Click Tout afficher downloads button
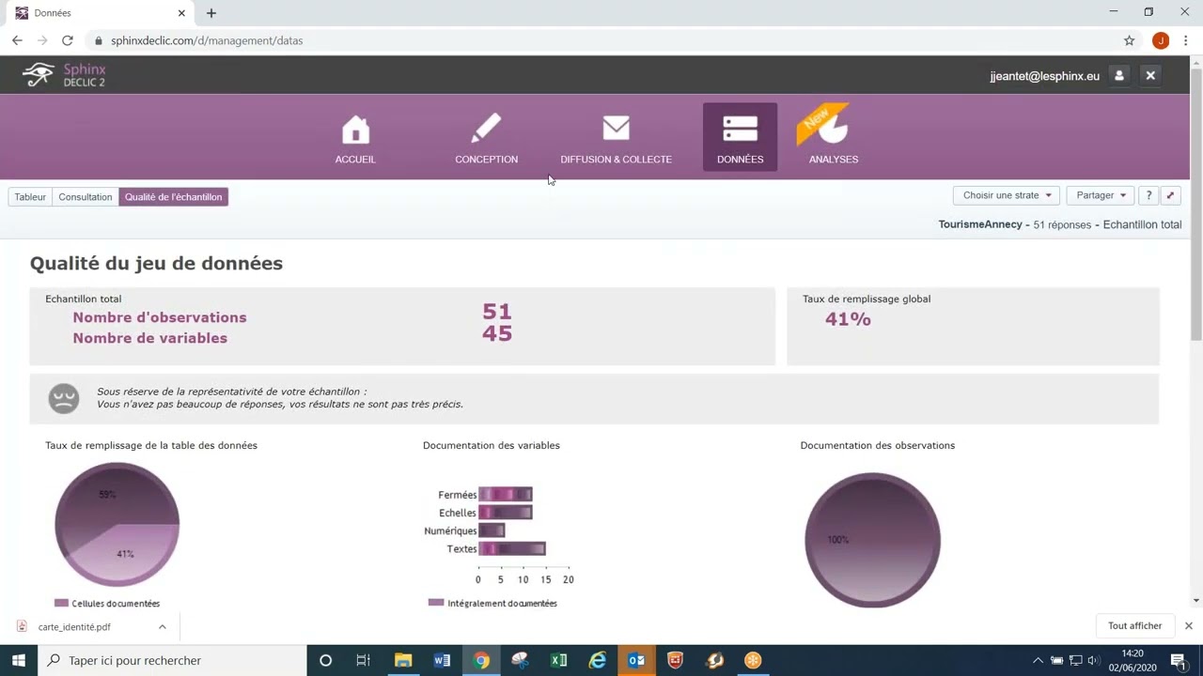Screen dimensions: 1203x676 [x=1134, y=625]
